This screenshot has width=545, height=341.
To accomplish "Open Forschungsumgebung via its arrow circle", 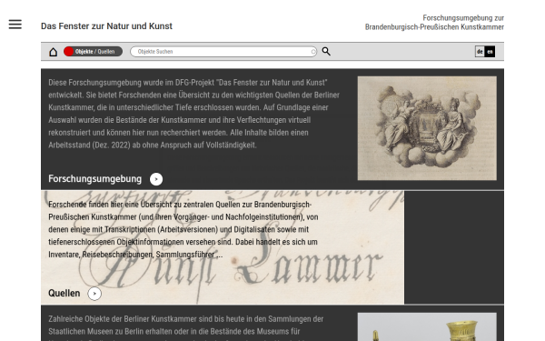I will (156, 179).
